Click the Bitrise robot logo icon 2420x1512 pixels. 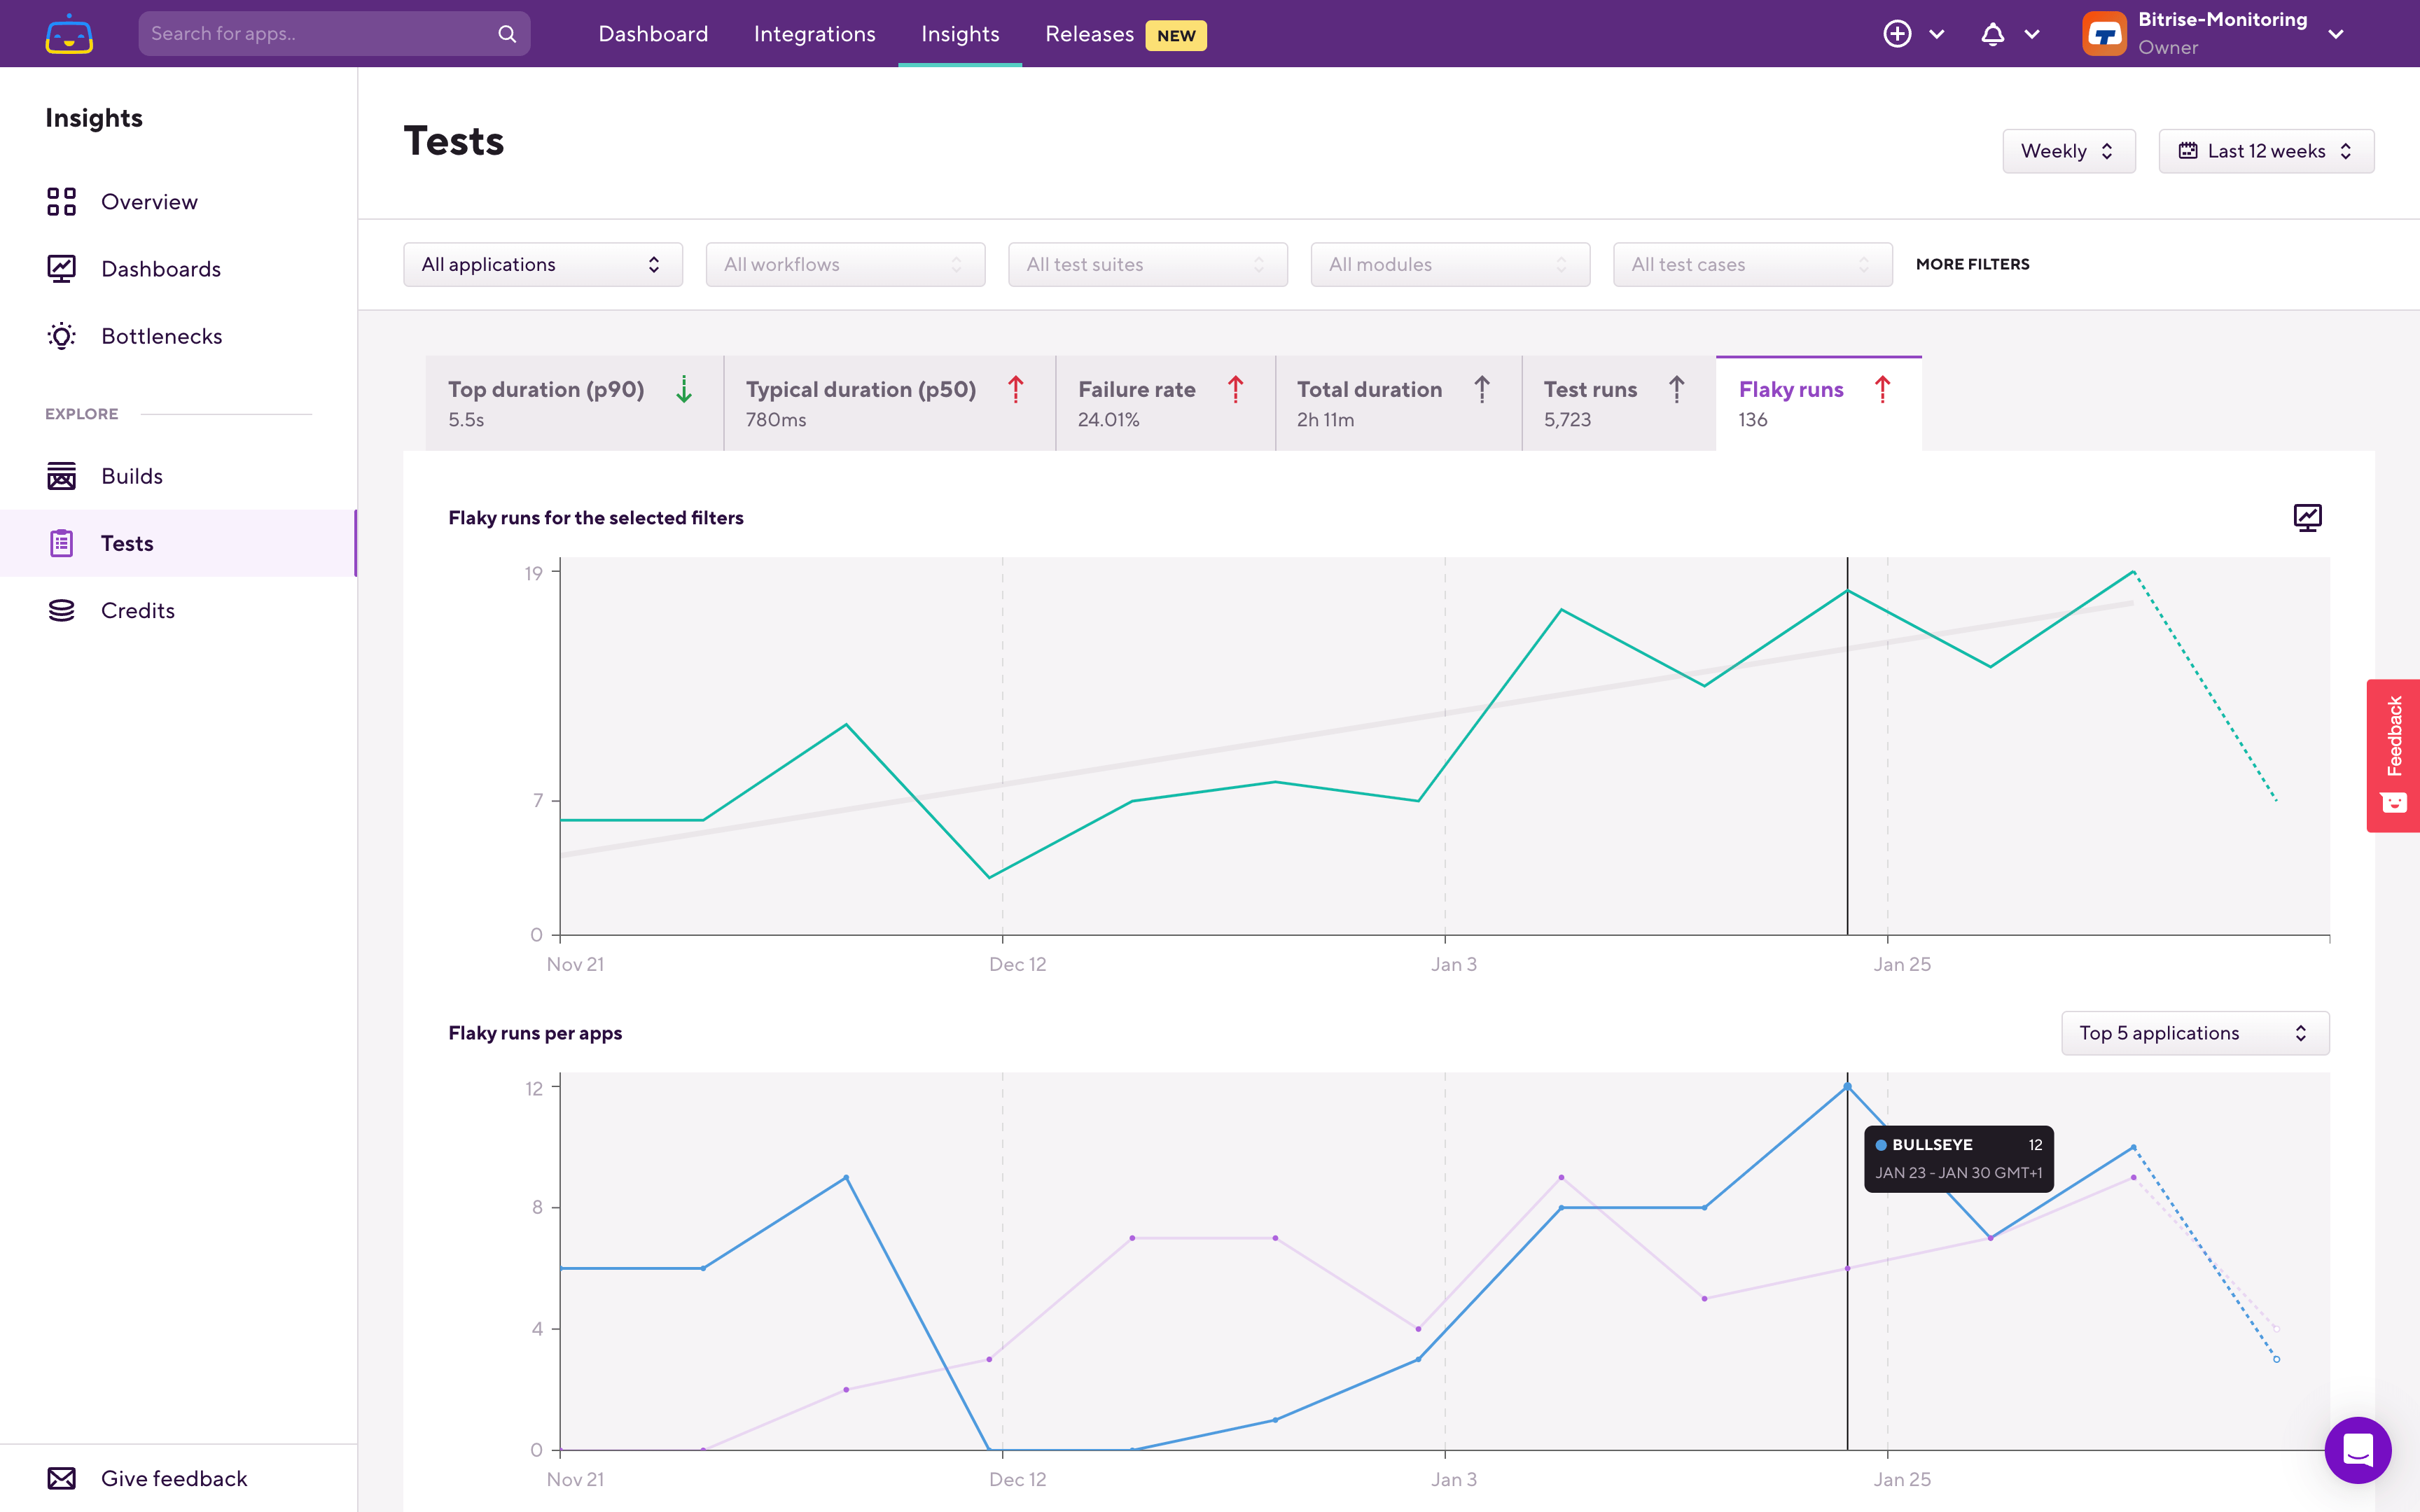pos(69,34)
